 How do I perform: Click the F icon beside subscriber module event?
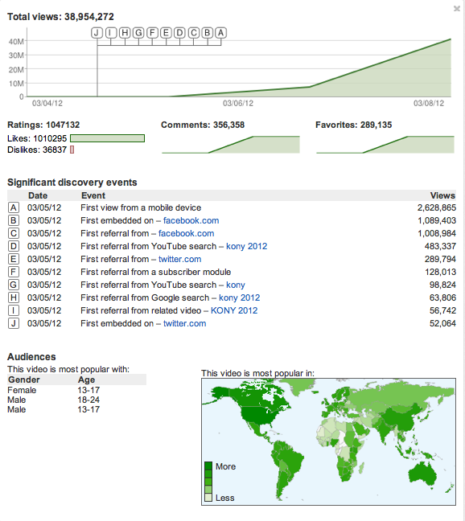coord(14,272)
